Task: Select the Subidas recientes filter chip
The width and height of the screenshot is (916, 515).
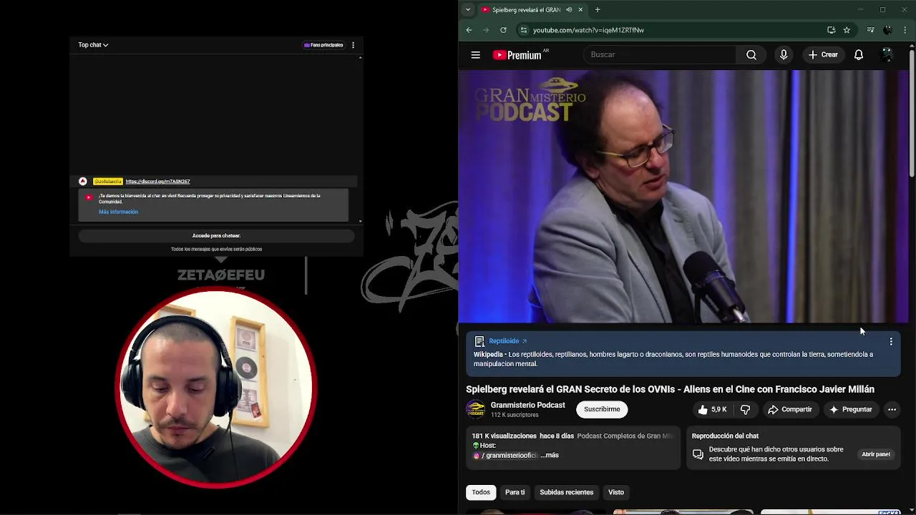Action: (566, 492)
